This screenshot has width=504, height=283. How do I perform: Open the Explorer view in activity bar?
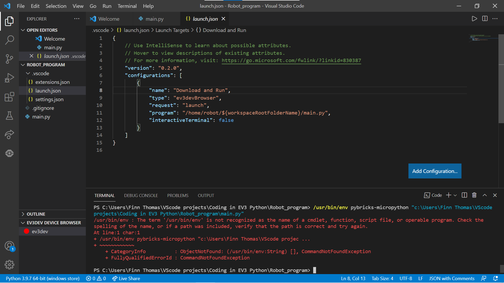pos(9,21)
